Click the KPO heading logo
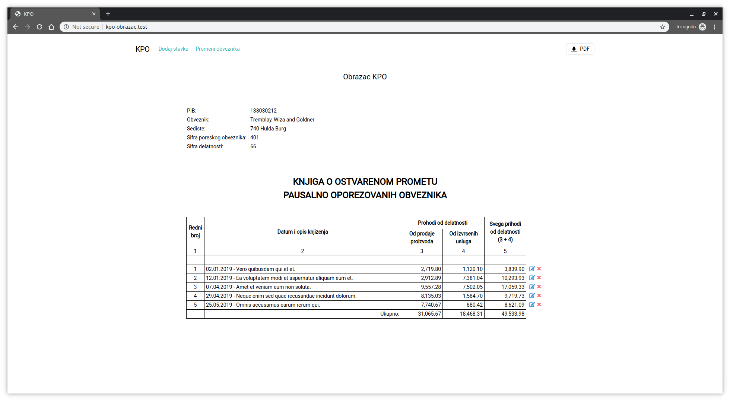Viewport: 730px width, 401px height. pos(143,49)
